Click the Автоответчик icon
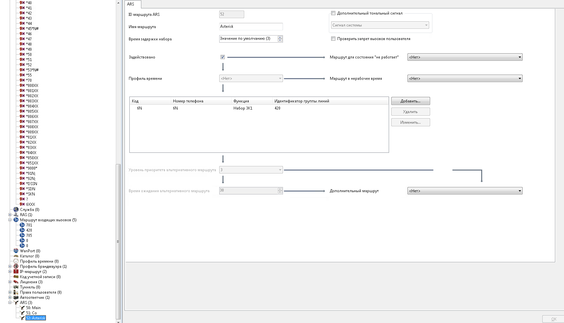 [16, 297]
